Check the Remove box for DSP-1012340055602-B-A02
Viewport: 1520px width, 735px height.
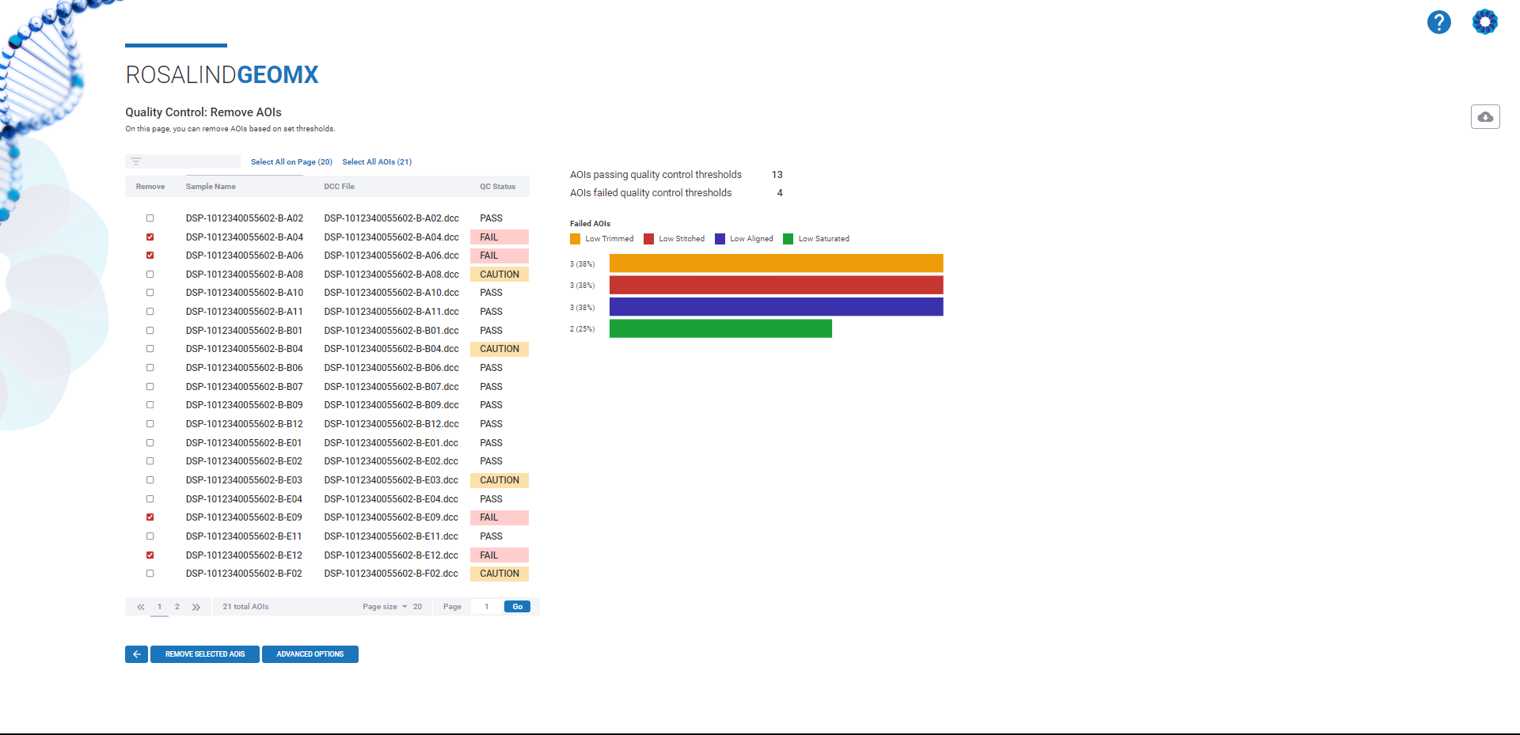(x=150, y=218)
